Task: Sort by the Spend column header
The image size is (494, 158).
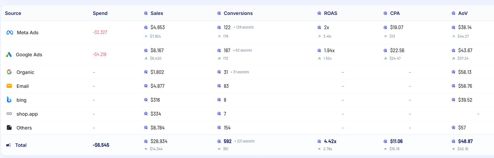Action: (x=100, y=14)
